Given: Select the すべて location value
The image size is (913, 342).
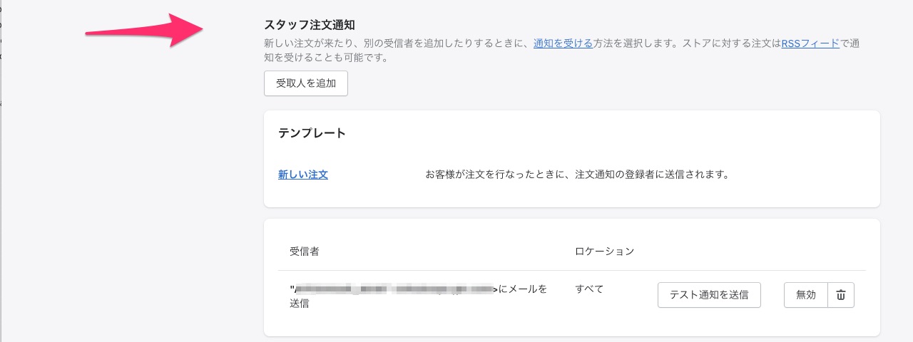Looking at the screenshot, I should [x=589, y=289].
